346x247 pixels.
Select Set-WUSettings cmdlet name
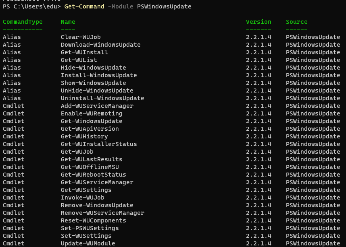(86, 236)
